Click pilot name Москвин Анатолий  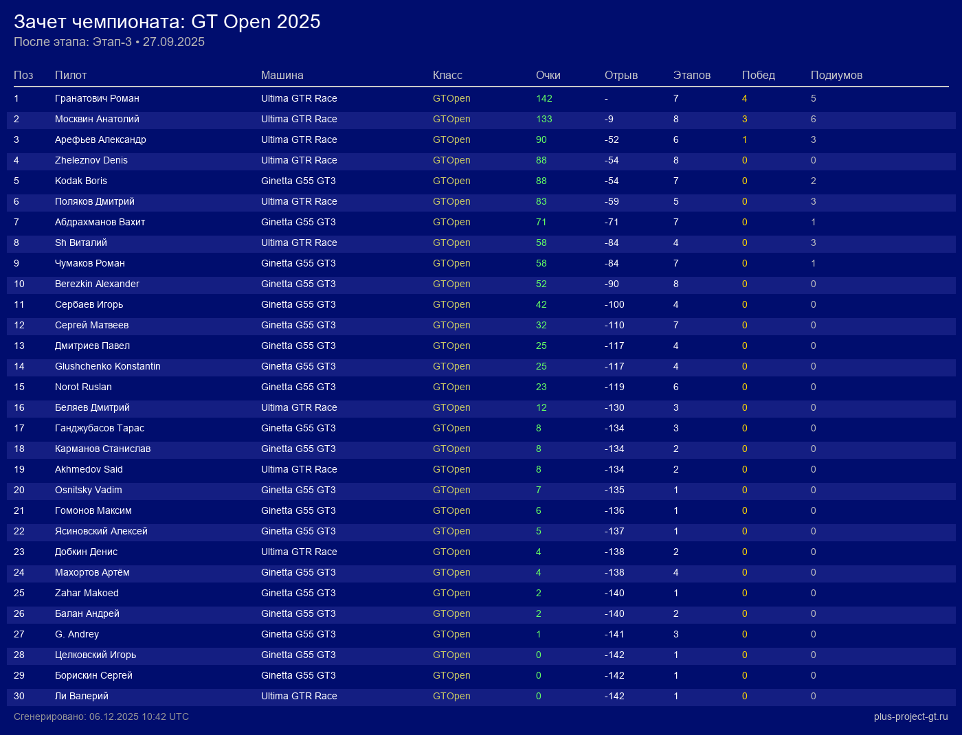click(x=97, y=119)
